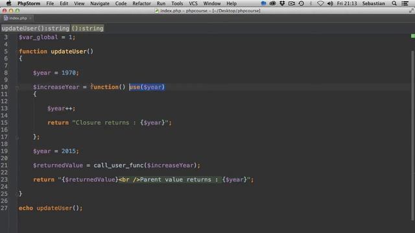Click the call_user_func function call
Image resolution: width=415 pixels, height=233 pixels.
(x=119, y=166)
